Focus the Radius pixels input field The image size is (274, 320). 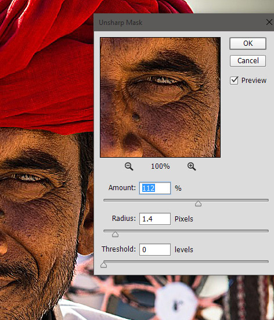pos(155,219)
